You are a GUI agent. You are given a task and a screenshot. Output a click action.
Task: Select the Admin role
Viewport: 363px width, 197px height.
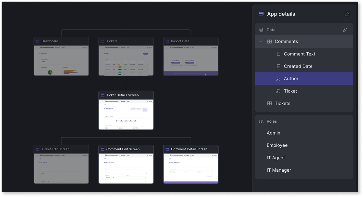coord(274,133)
